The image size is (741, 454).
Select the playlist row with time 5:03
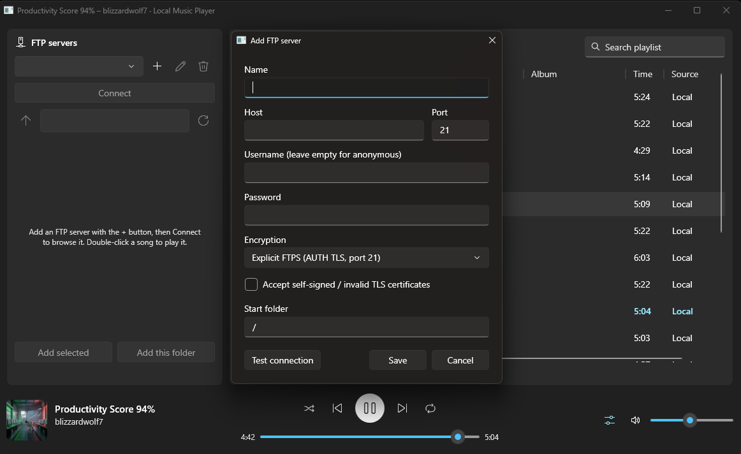pyautogui.click(x=612, y=338)
